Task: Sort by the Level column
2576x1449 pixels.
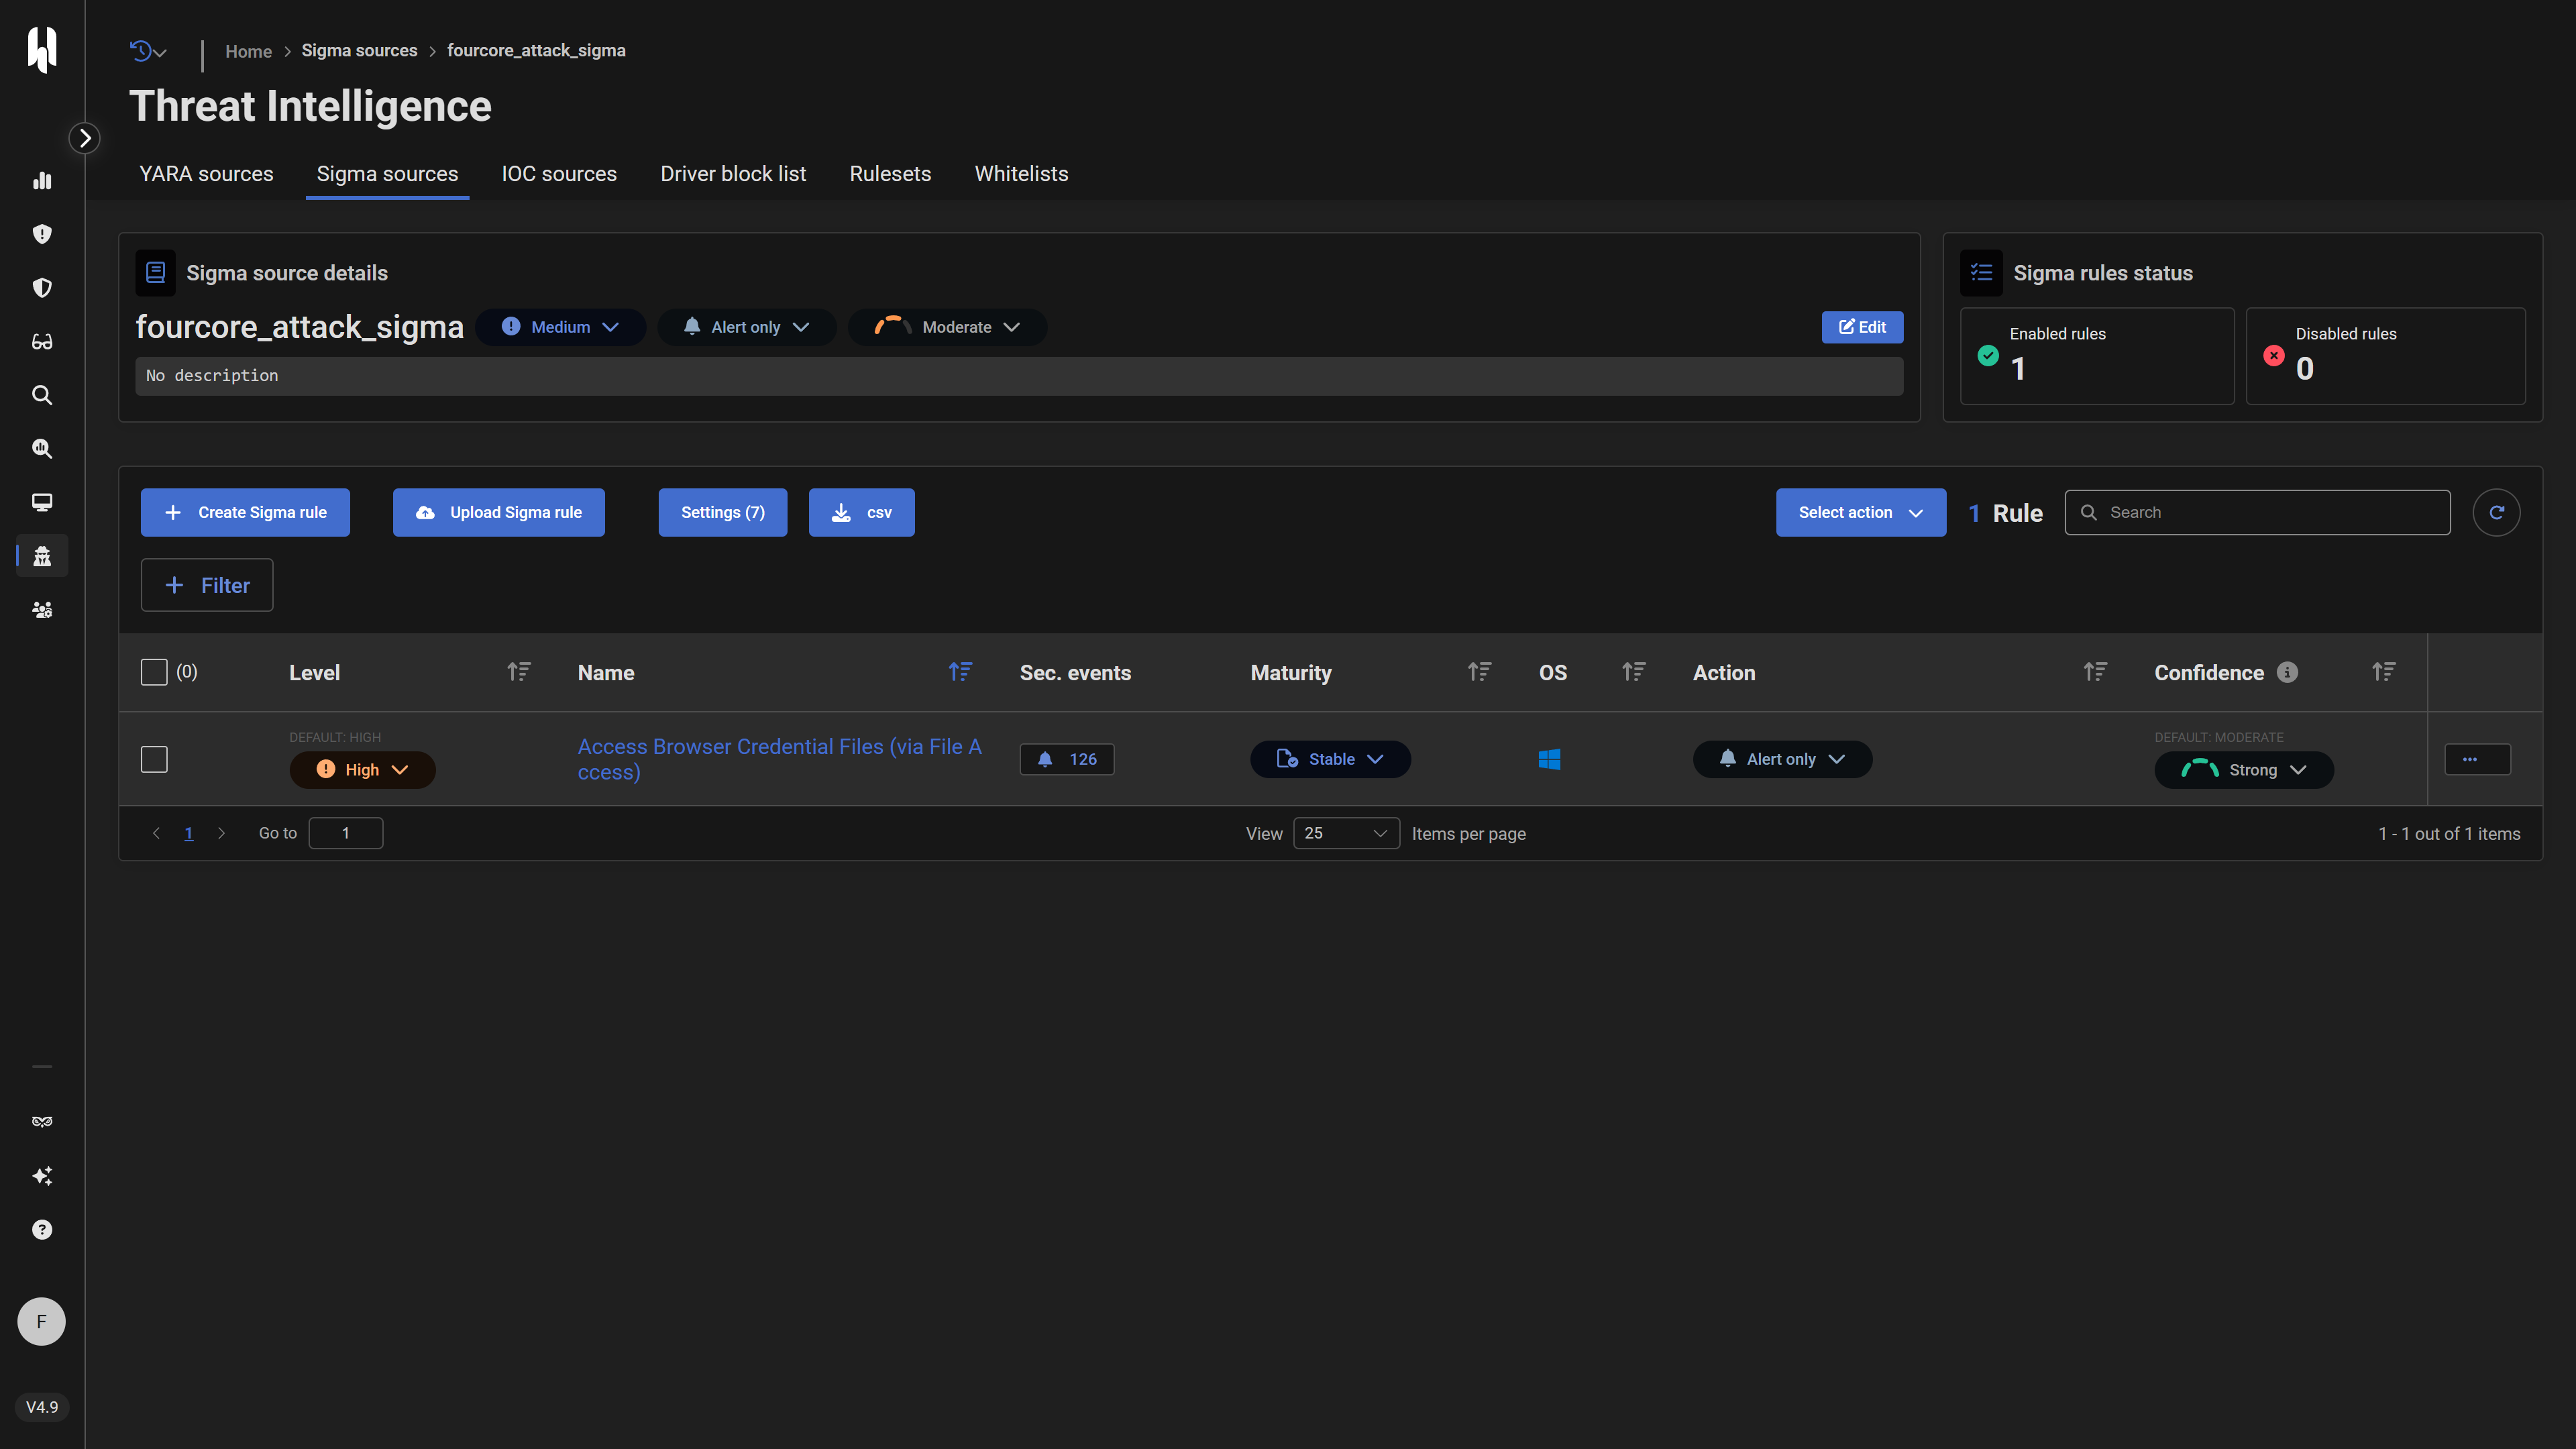Action: pyautogui.click(x=518, y=672)
